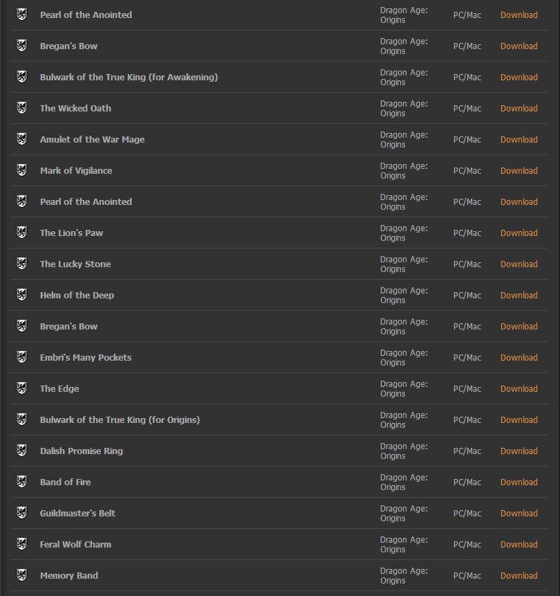Download the Band of Fire item
The image size is (560, 596).
pyautogui.click(x=519, y=482)
